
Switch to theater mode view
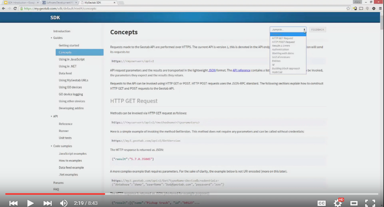pyautogui.click(x=354, y=203)
